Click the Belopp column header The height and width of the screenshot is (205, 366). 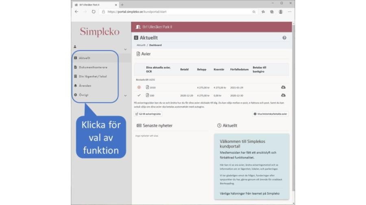point(202,69)
